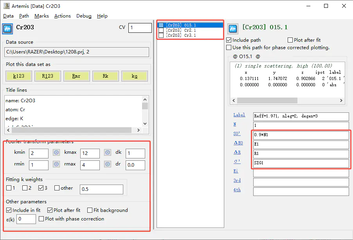Click the kmin value field
The height and width of the screenshot is (240, 353).
point(39,153)
